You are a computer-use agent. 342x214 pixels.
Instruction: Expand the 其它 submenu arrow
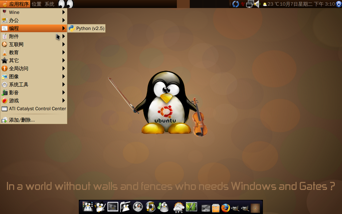tap(64, 60)
